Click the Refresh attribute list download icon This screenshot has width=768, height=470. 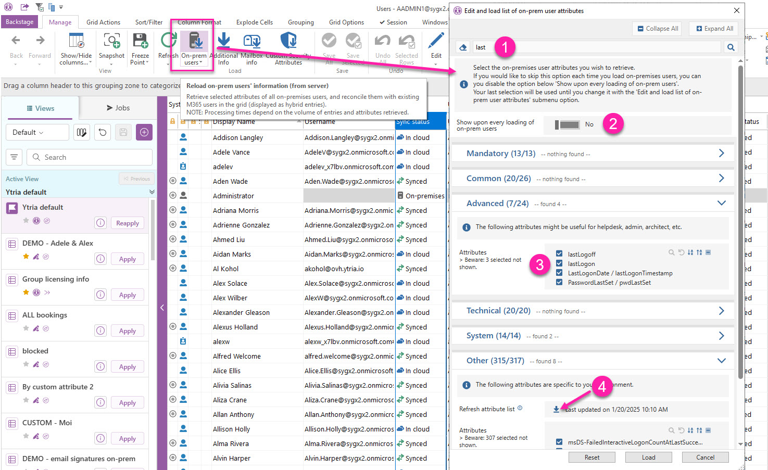click(556, 410)
